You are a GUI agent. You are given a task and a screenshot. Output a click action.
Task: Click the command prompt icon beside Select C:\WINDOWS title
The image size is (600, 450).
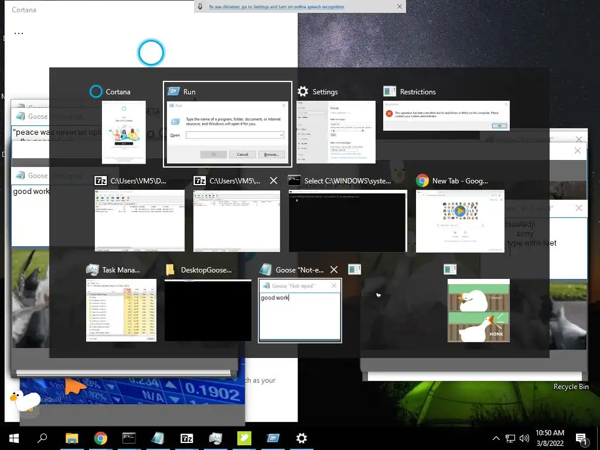[294, 180]
